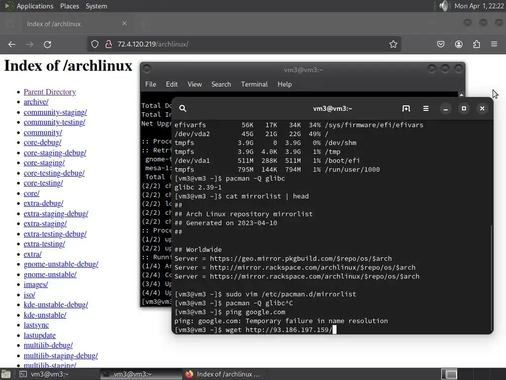Click the front terminal vertical scrollbar

pyautogui.click(x=491, y=278)
